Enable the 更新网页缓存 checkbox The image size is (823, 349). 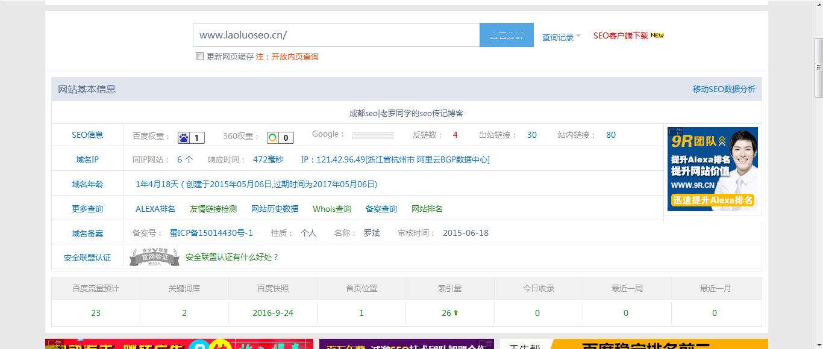(x=199, y=56)
